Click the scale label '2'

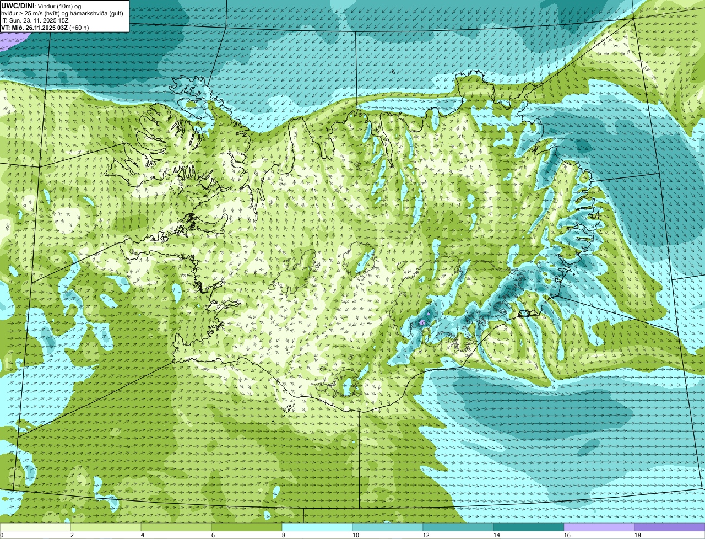pos(72,535)
